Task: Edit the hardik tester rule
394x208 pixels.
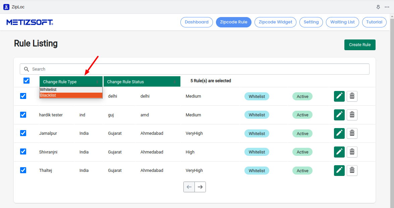Action: [x=339, y=115]
